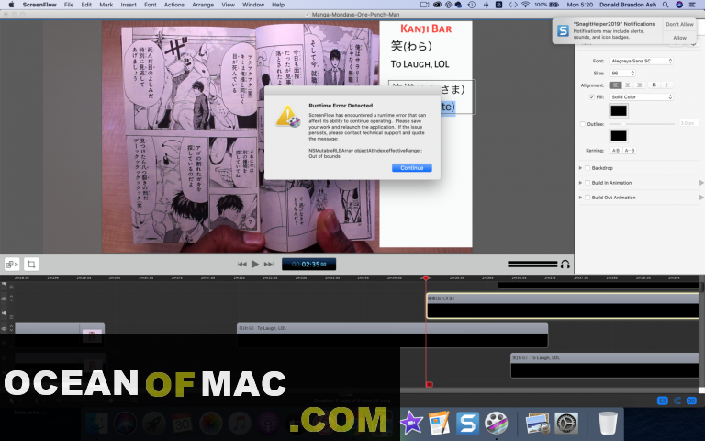Enable the Build In Animation checkbox
Image resolution: width=705 pixels, height=441 pixels.
click(587, 183)
